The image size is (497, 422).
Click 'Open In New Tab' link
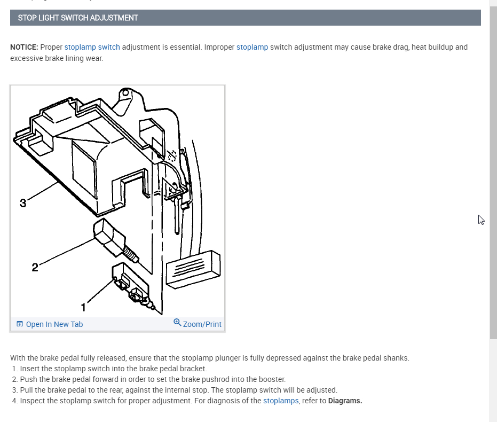(54, 324)
